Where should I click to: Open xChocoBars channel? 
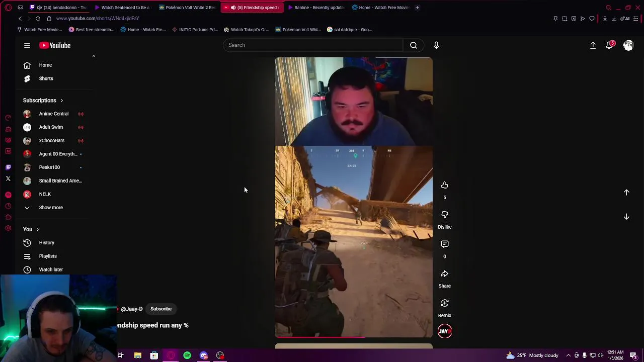tap(52, 140)
